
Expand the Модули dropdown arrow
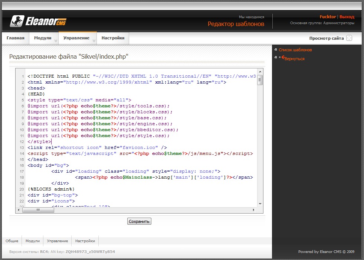pyautogui.click(x=56, y=41)
